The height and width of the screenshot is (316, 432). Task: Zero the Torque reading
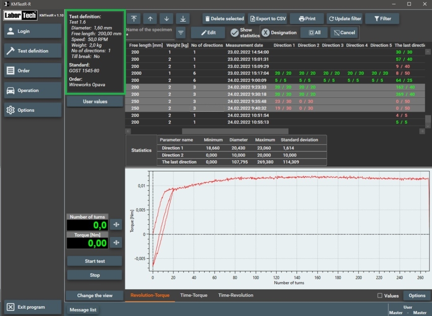[x=116, y=242]
